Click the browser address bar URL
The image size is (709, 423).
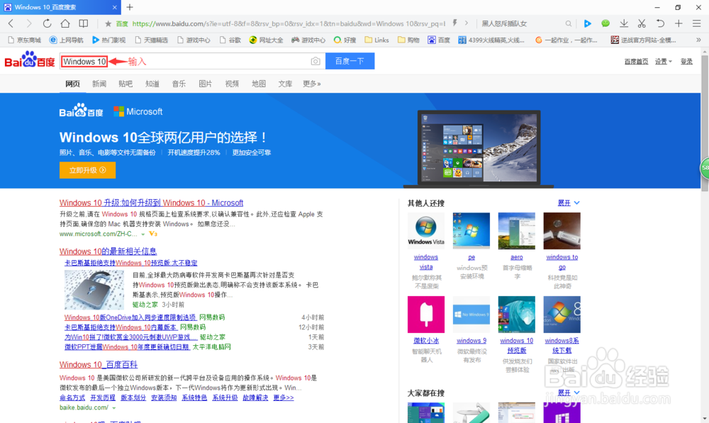point(289,23)
